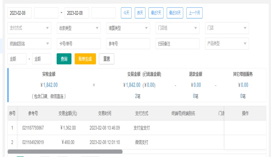Focus the 参考号 search field

[x=128, y=44]
